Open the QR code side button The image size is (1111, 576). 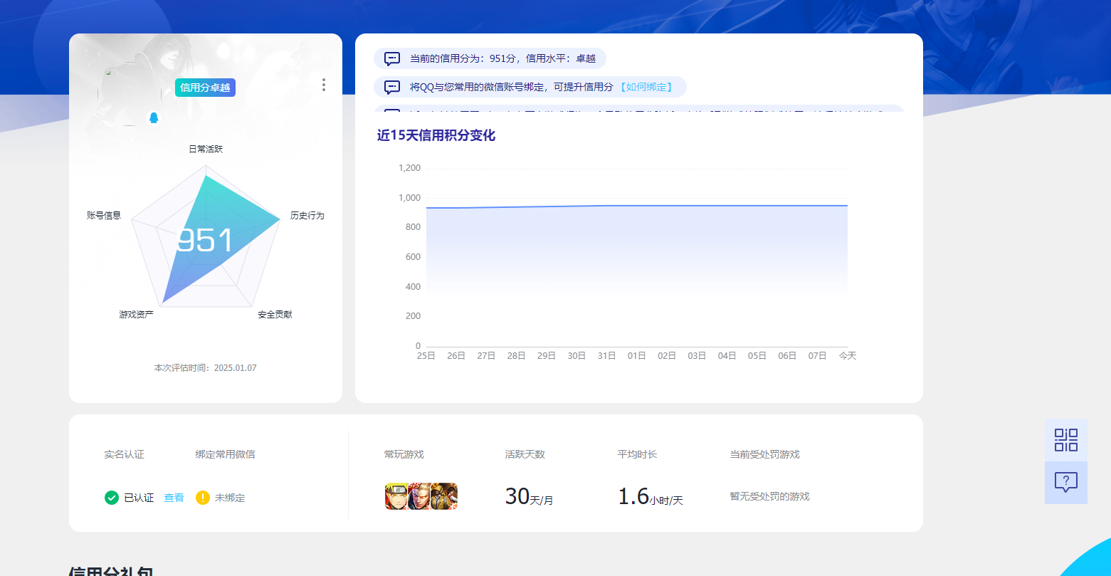tap(1065, 439)
